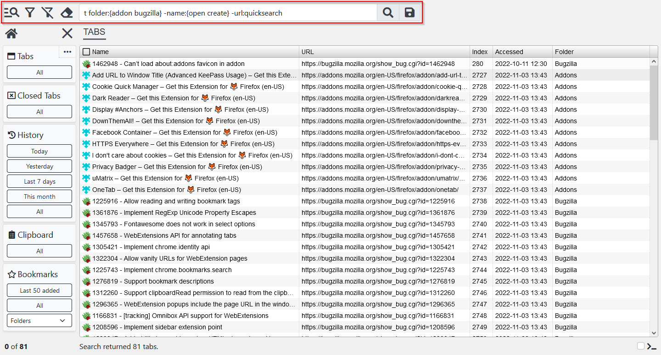This screenshot has width=661, height=355.
Task: Select row 'Add URL to Window Title'
Action: coord(365,75)
